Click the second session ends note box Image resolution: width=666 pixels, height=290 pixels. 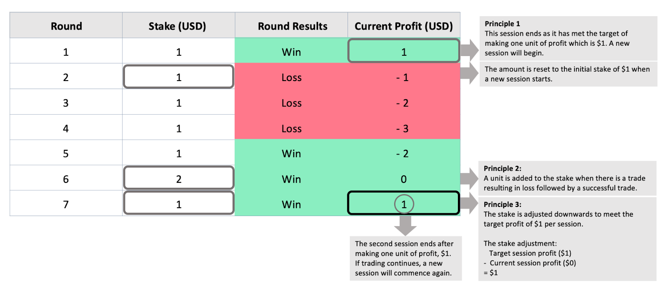click(x=405, y=258)
